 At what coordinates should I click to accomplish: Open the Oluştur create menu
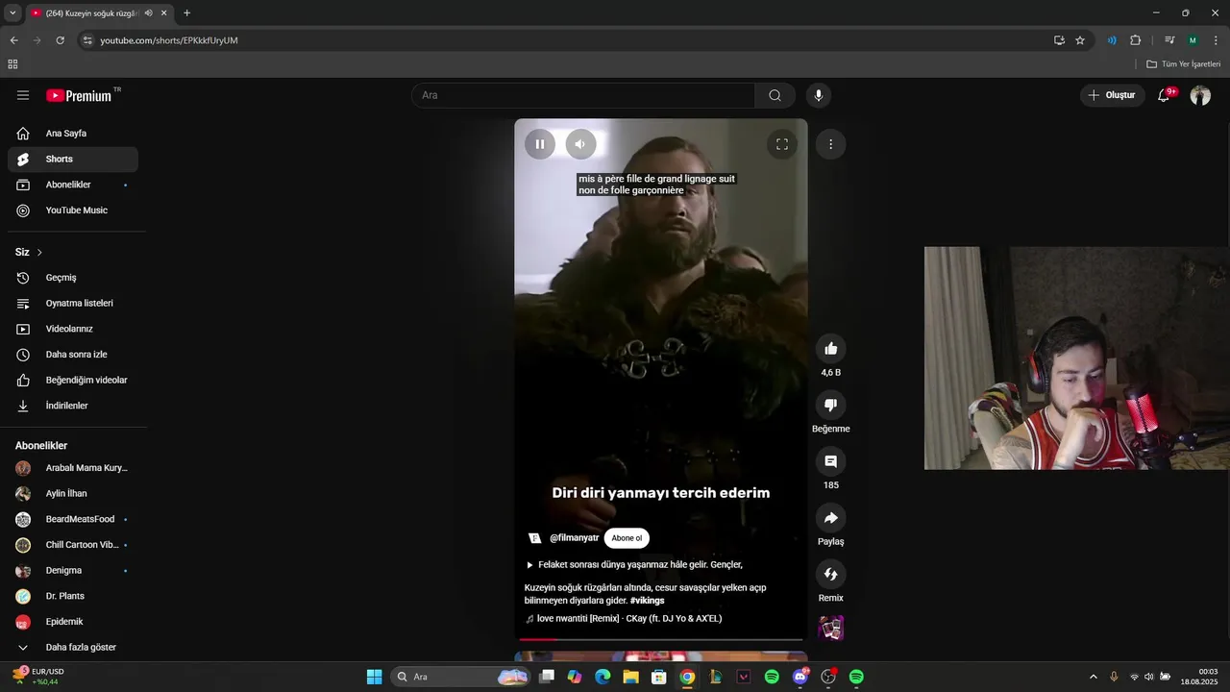(1112, 95)
